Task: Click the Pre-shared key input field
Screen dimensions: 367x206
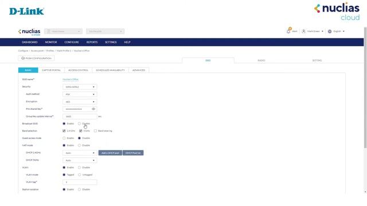Action: click(80, 109)
